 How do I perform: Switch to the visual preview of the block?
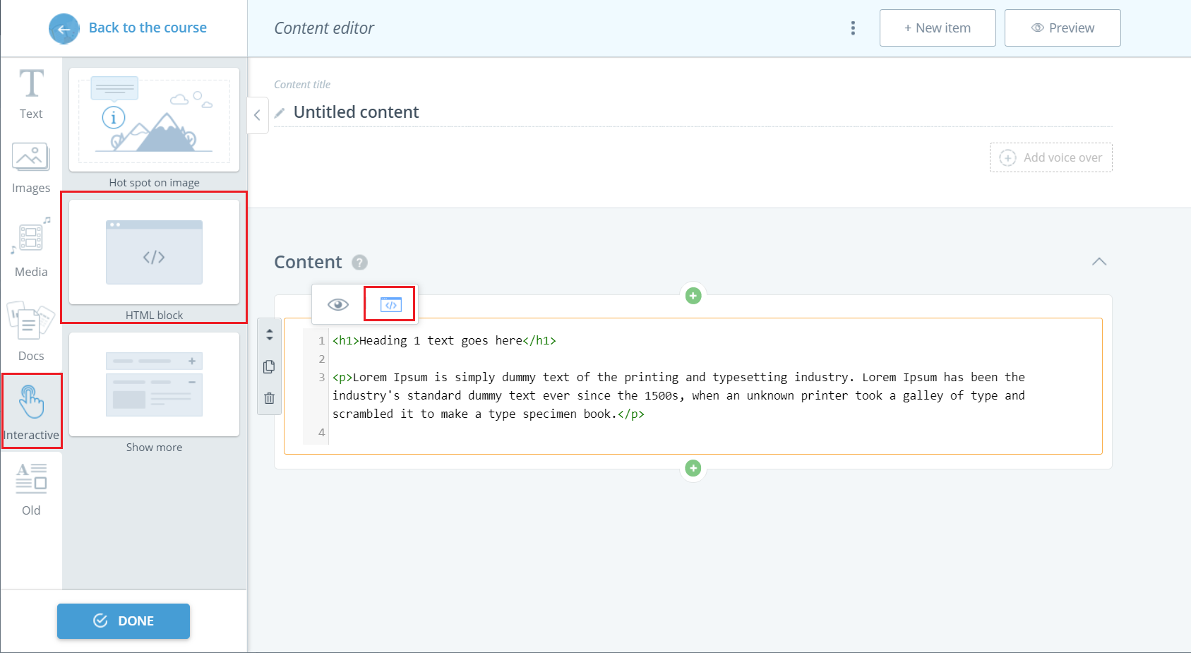click(338, 304)
